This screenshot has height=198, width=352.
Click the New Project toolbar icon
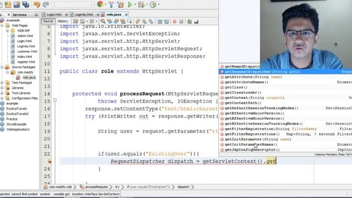pos(8,4)
